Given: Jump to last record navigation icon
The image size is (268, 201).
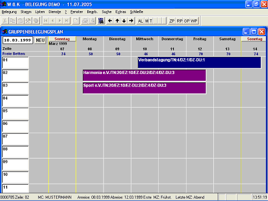Looking at the screenshot, I should pos(67,21).
